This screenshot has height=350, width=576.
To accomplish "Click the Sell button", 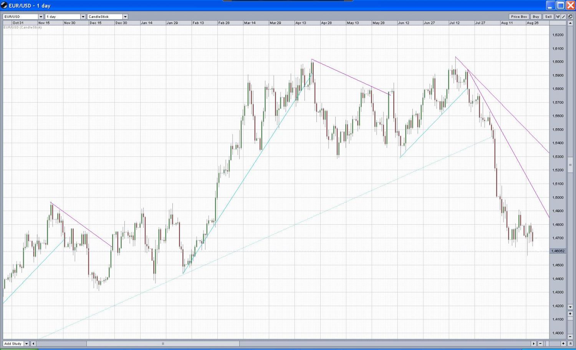I will (548, 17).
